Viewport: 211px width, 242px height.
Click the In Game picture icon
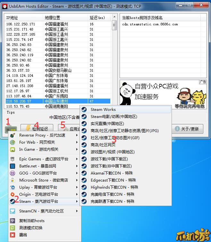pos(13,149)
